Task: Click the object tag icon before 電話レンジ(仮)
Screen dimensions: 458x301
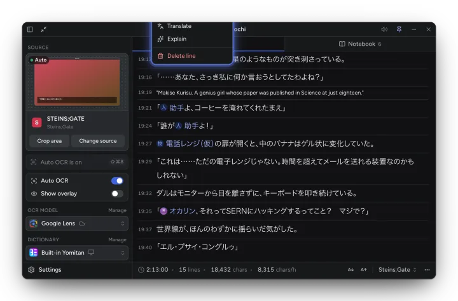Action: pos(160,144)
